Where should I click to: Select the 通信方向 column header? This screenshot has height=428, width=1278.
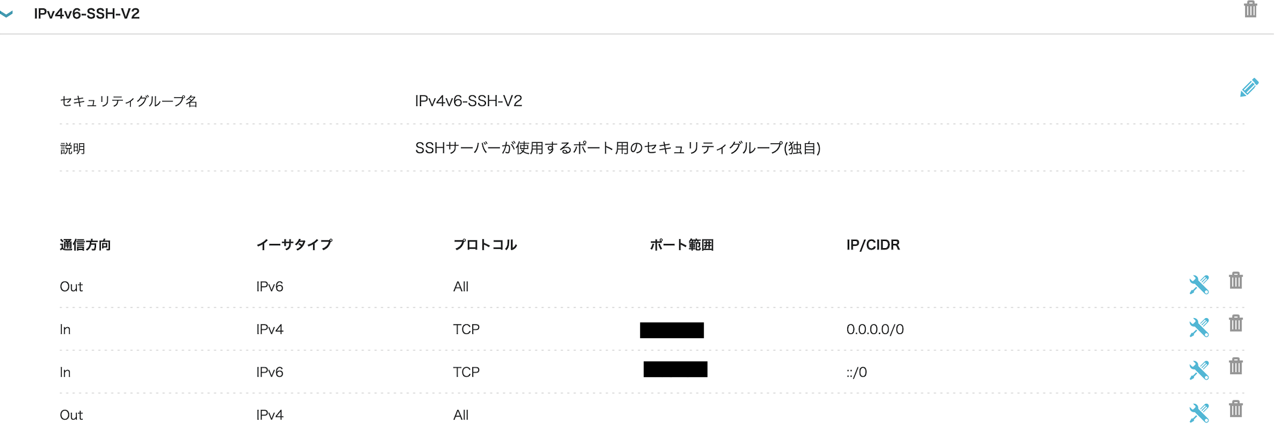pyautogui.click(x=87, y=245)
